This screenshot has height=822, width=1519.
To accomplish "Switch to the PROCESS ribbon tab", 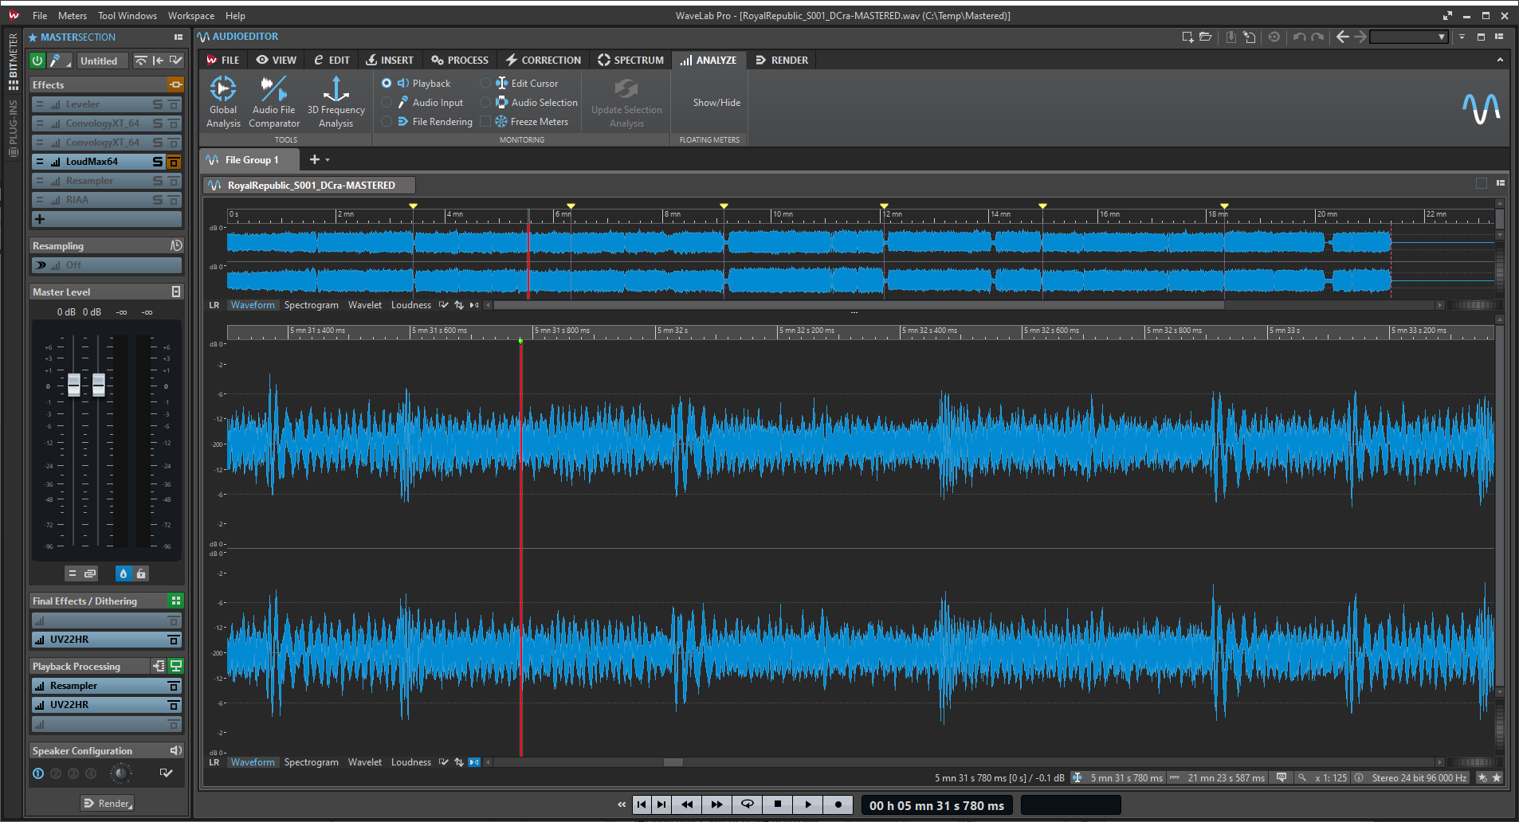I will coord(460,60).
